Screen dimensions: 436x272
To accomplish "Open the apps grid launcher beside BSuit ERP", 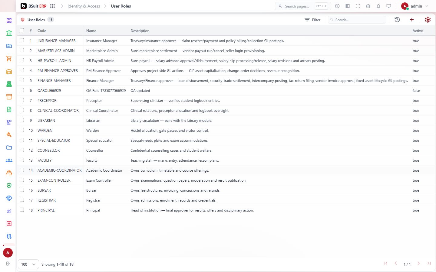I will point(52,6).
